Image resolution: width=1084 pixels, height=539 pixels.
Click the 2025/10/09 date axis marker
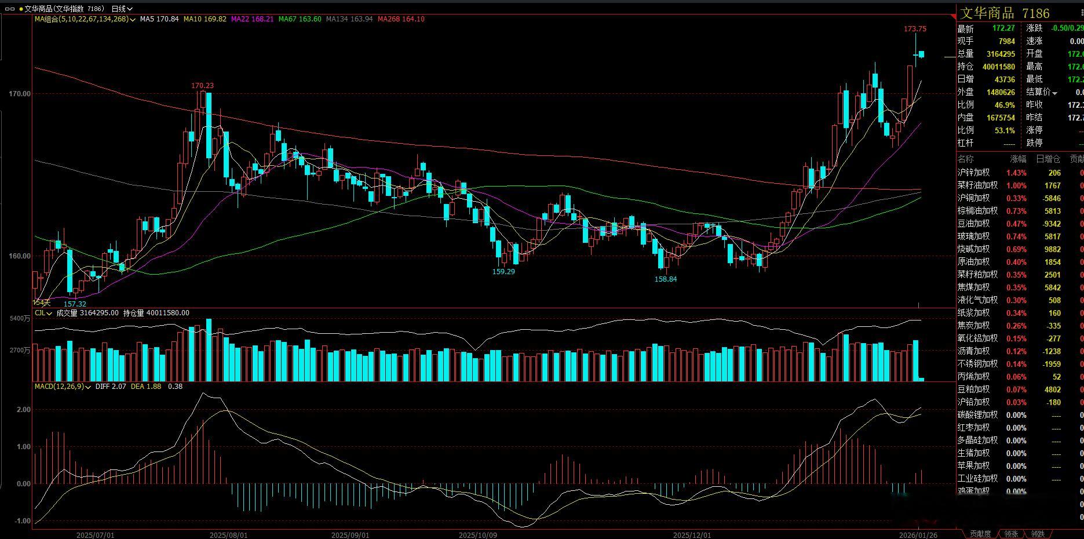[477, 535]
